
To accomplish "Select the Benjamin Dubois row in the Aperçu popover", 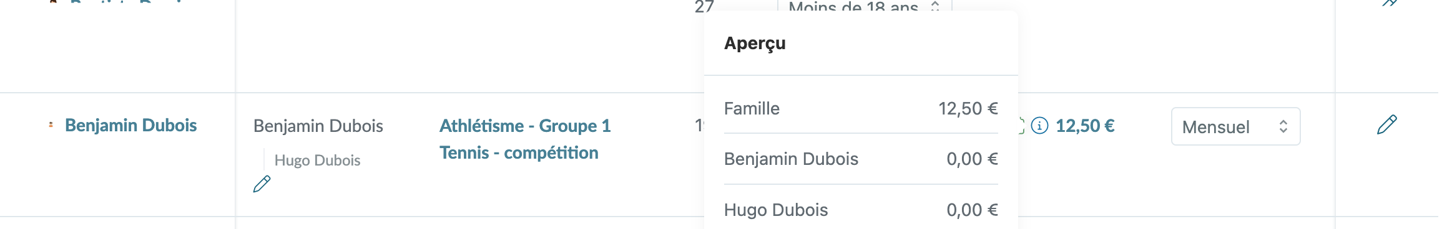I will (861, 159).
